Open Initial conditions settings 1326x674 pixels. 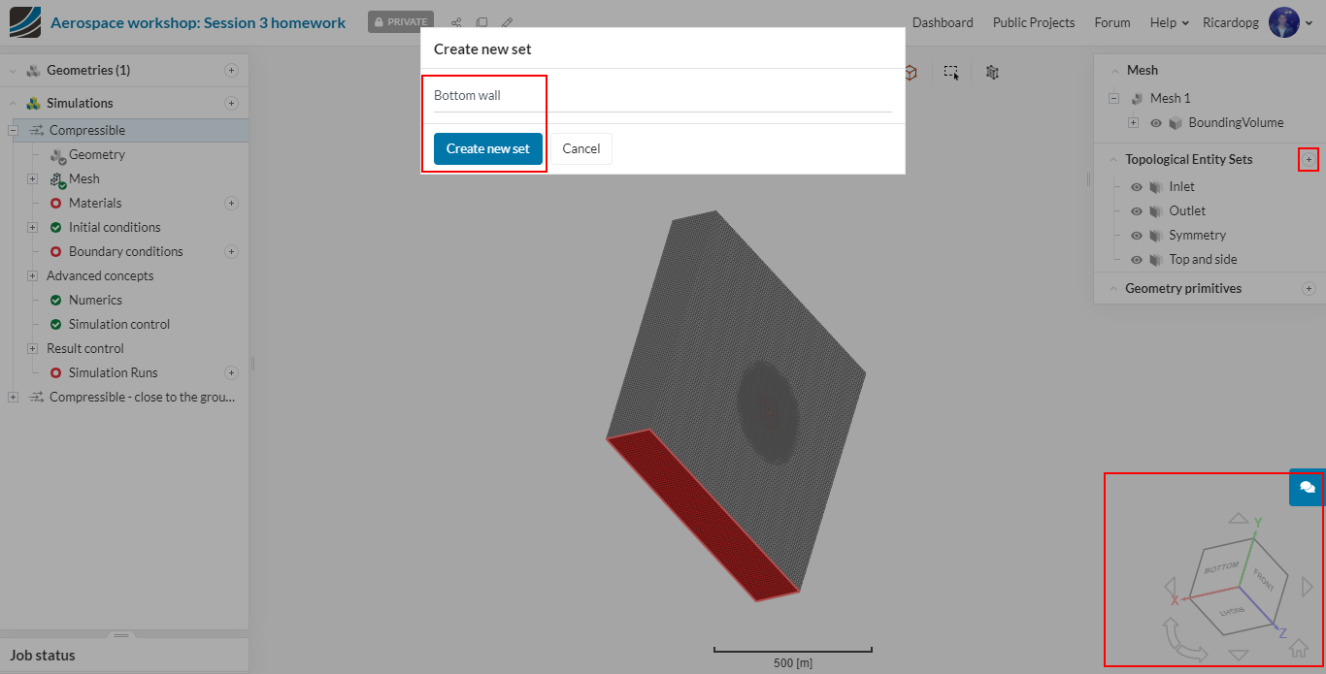tap(115, 227)
